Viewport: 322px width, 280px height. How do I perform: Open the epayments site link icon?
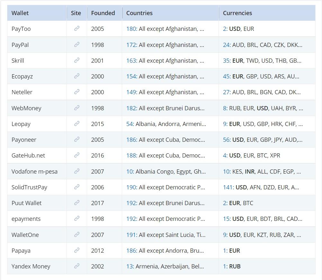[77, 218]
